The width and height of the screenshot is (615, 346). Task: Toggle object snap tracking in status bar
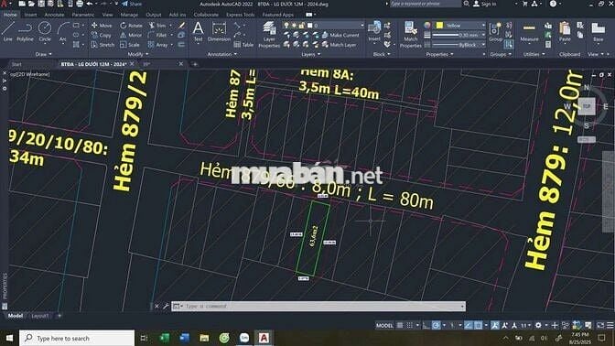click(469, 325)
